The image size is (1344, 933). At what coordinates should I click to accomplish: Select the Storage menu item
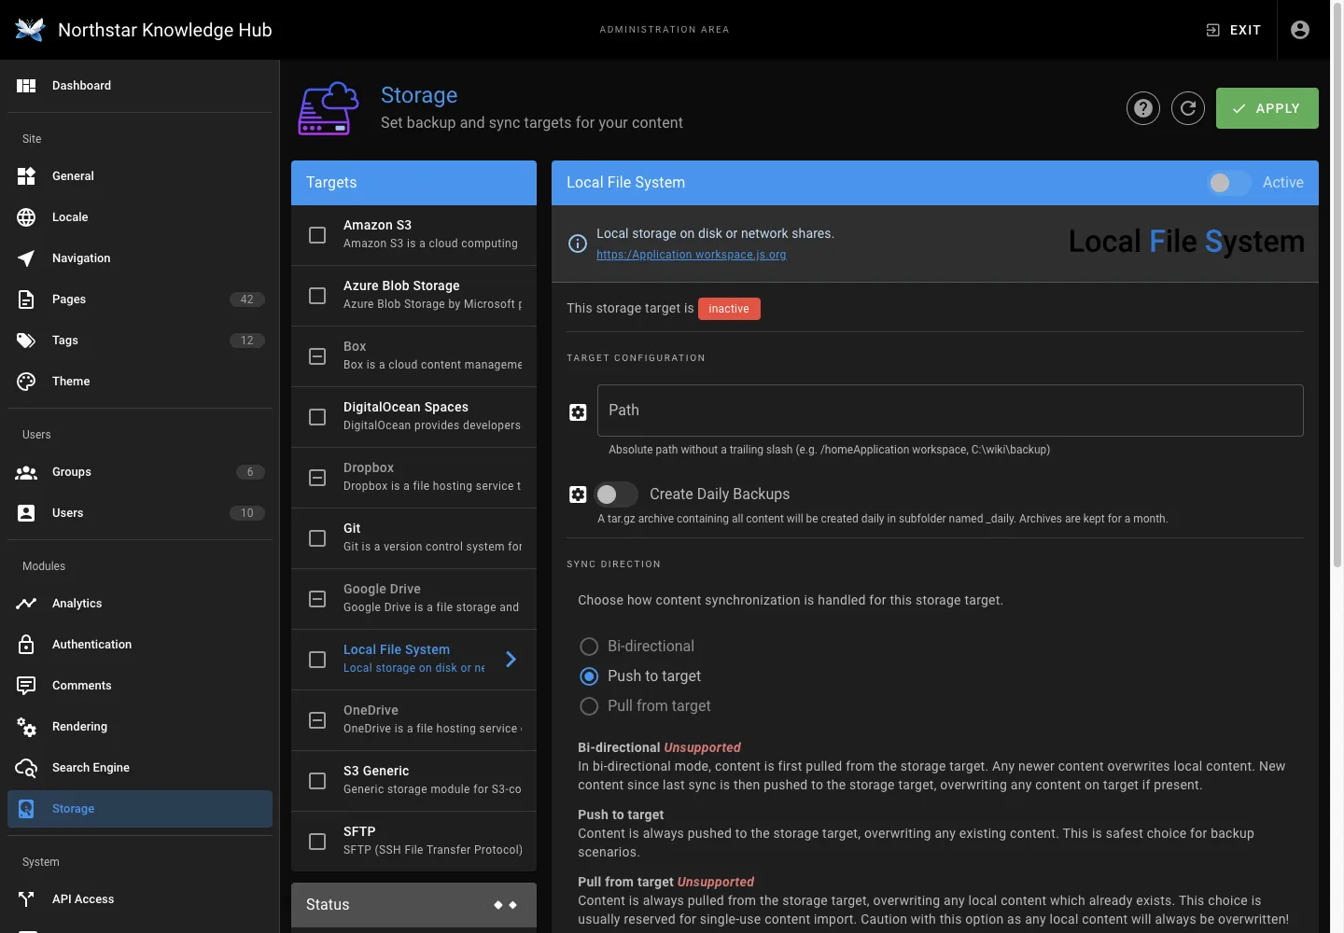click(x=140, y=809)
